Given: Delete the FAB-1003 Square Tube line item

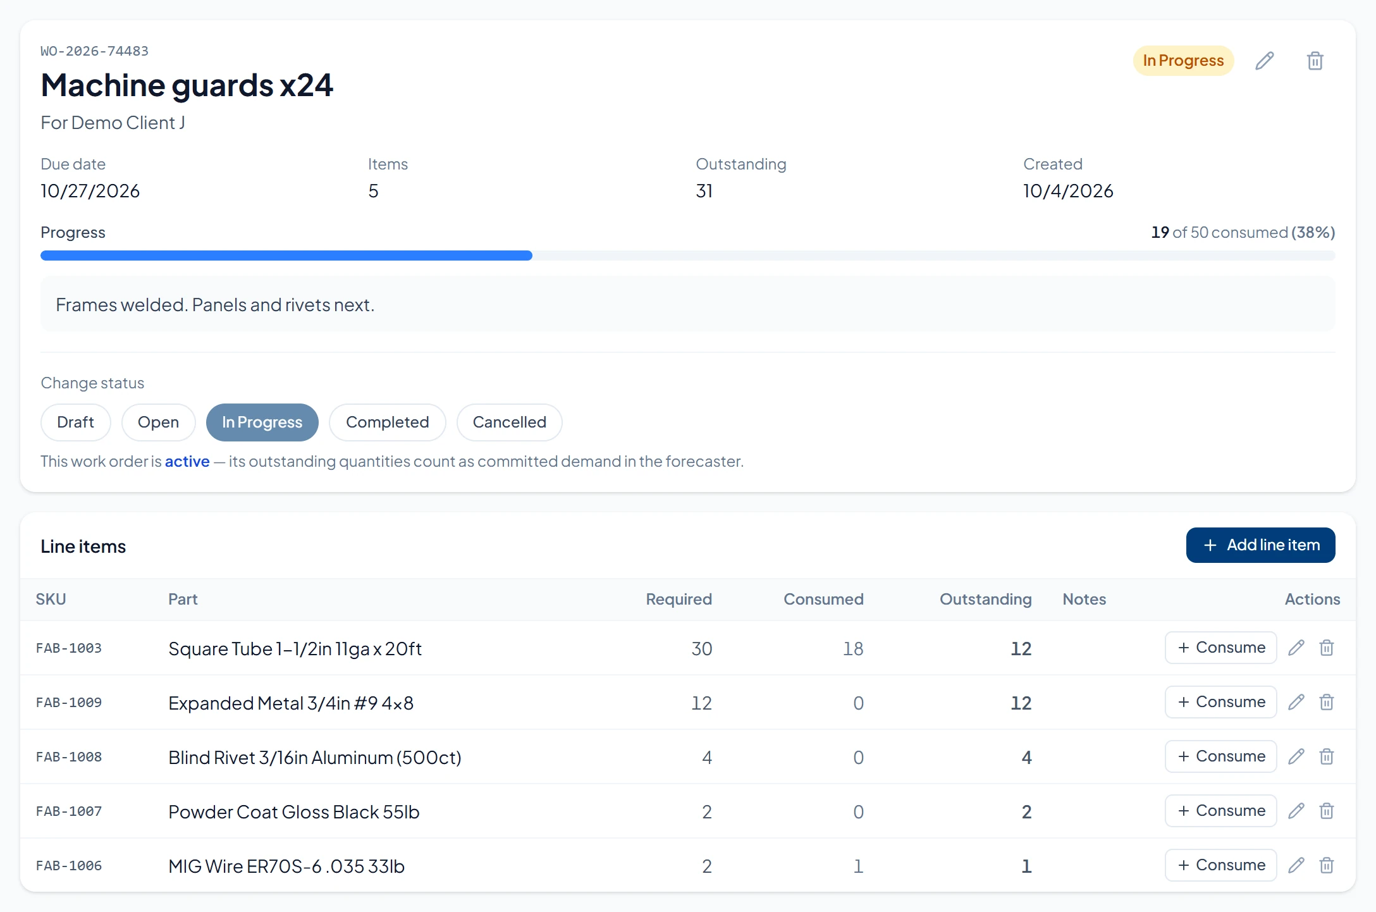Looking at the screenshot, I should click(x=1327, y=648).
